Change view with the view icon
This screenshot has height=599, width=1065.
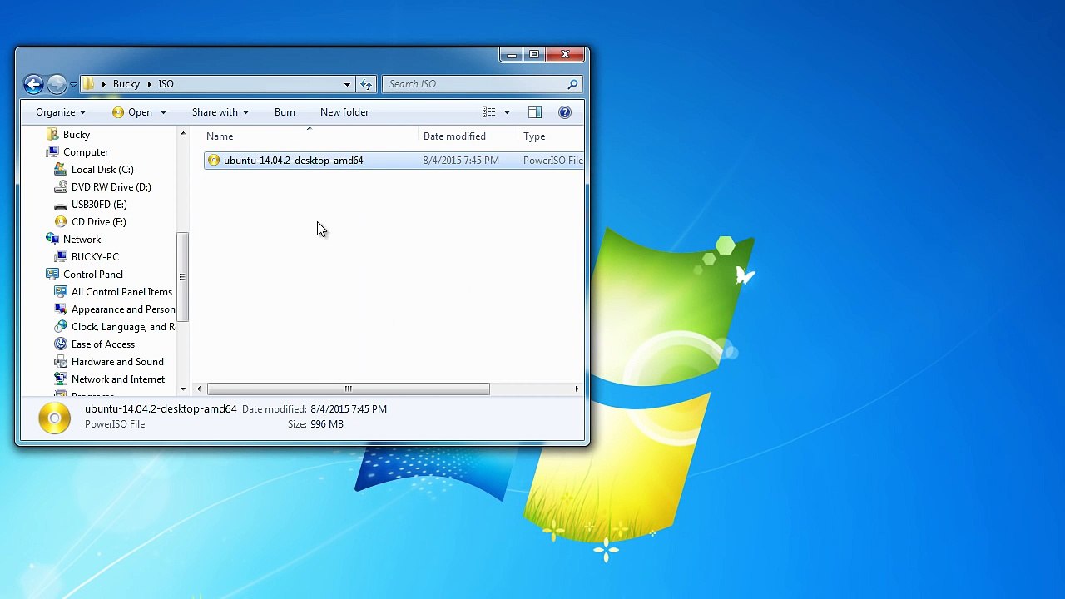coord(489,112)
